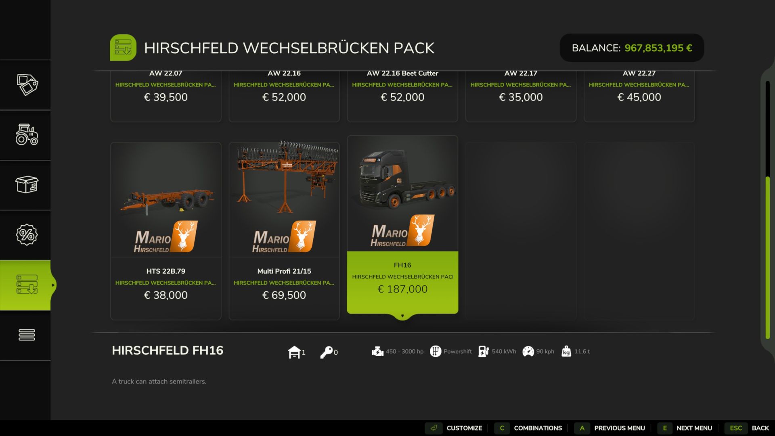Click the COMBINATIONS button

pos(530,428)
